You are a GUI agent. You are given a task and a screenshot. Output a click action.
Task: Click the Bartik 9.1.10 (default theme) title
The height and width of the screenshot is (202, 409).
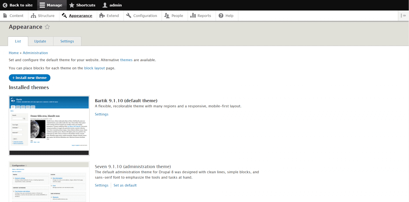click(x=126, y=101)
